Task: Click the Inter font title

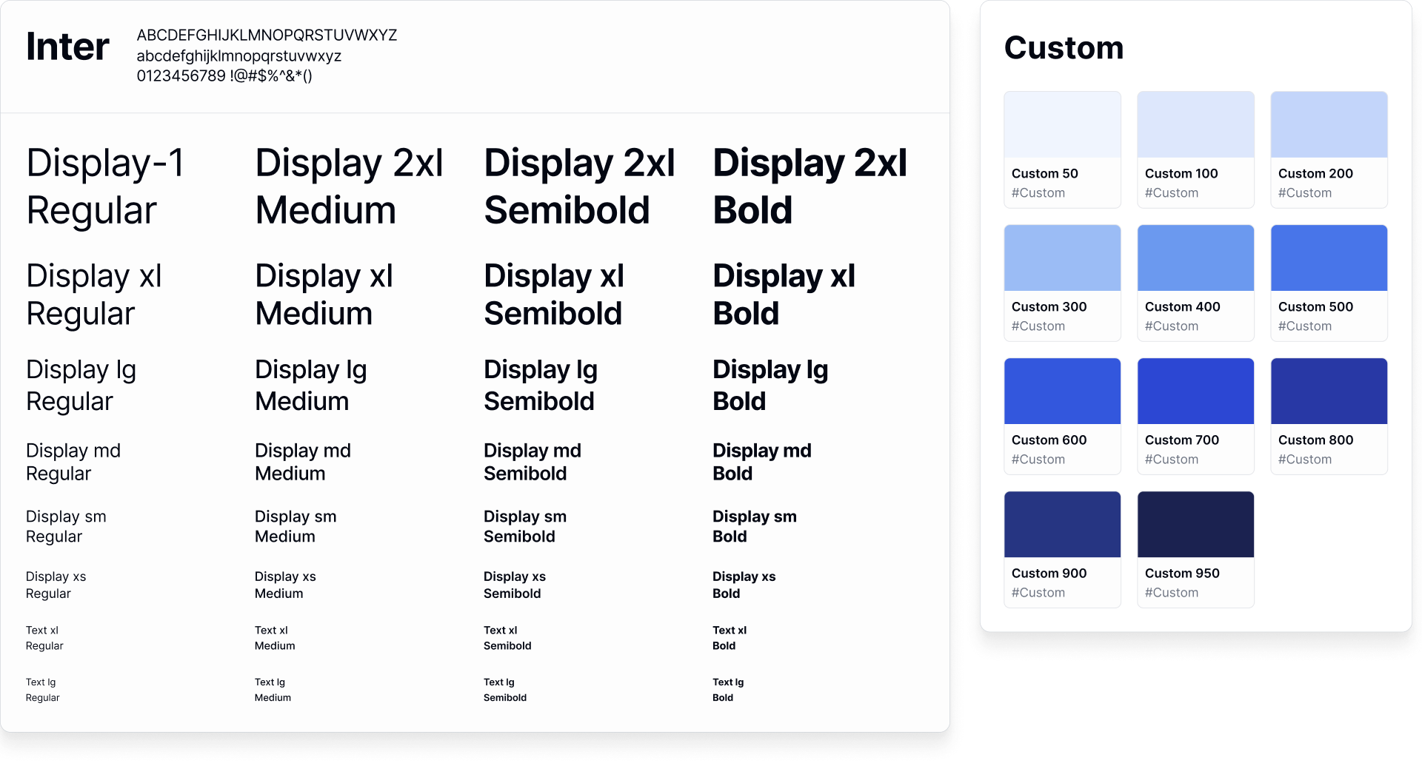Action: pos(67,47)
